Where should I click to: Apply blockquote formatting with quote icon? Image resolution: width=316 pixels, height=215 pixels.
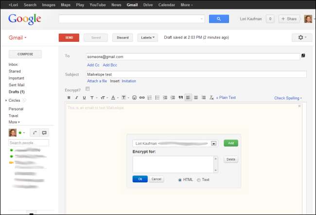[x=180, y=98]
